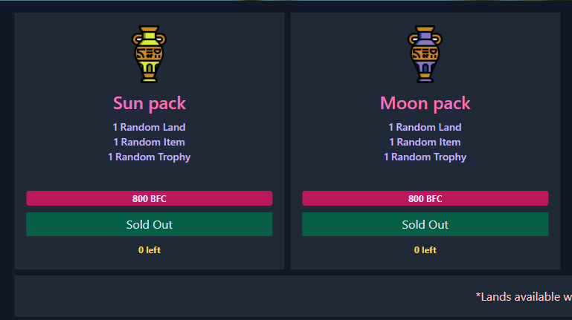Select the Sun pack title
Screen dimensions: 572x320
point(149,103)
